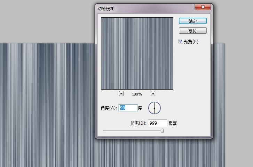Click the 距离 distance input field
The height and width of the screenshot is (167, 253).
pyautogui.click(x=157, y=123)
